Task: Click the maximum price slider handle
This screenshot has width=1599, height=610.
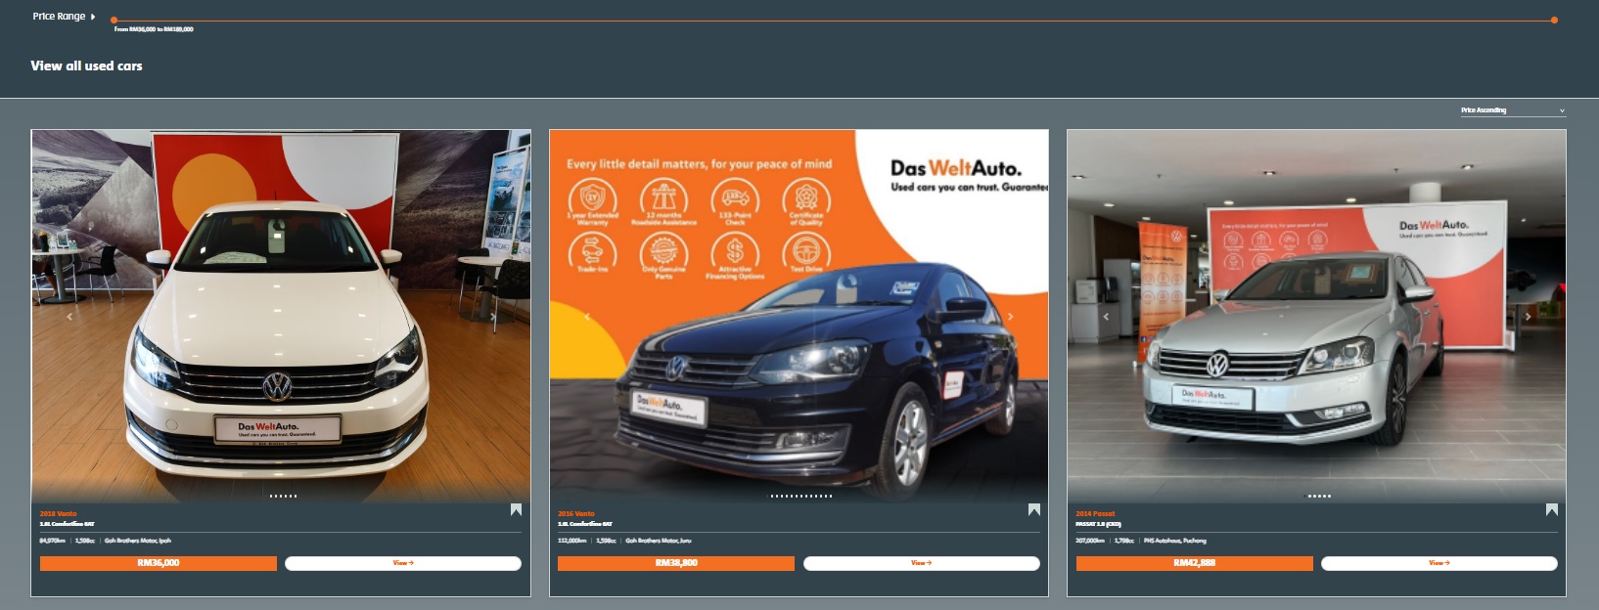Action: pos(1554,20)
